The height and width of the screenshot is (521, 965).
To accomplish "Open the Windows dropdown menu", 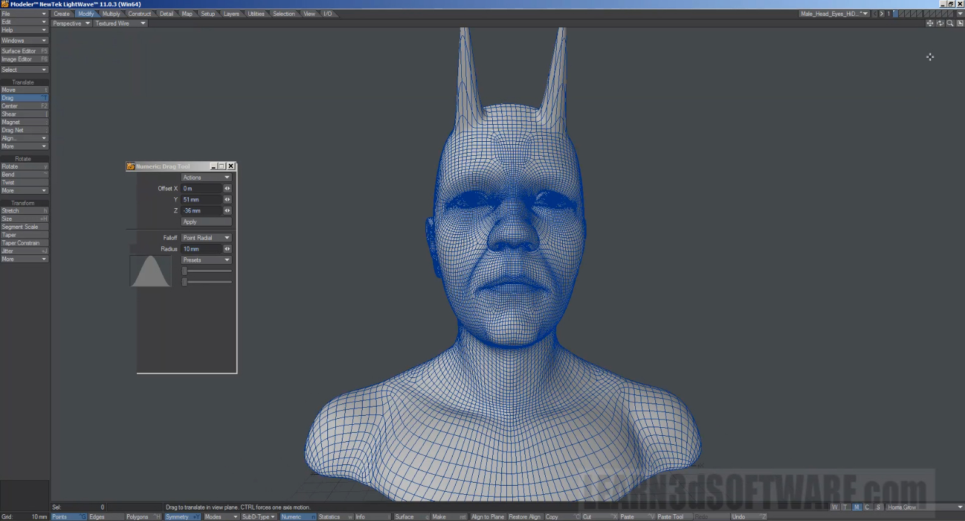I will coord(24,41).
